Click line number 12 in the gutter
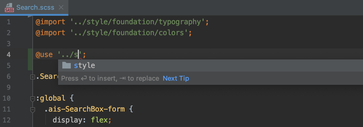 click(7, 120)
